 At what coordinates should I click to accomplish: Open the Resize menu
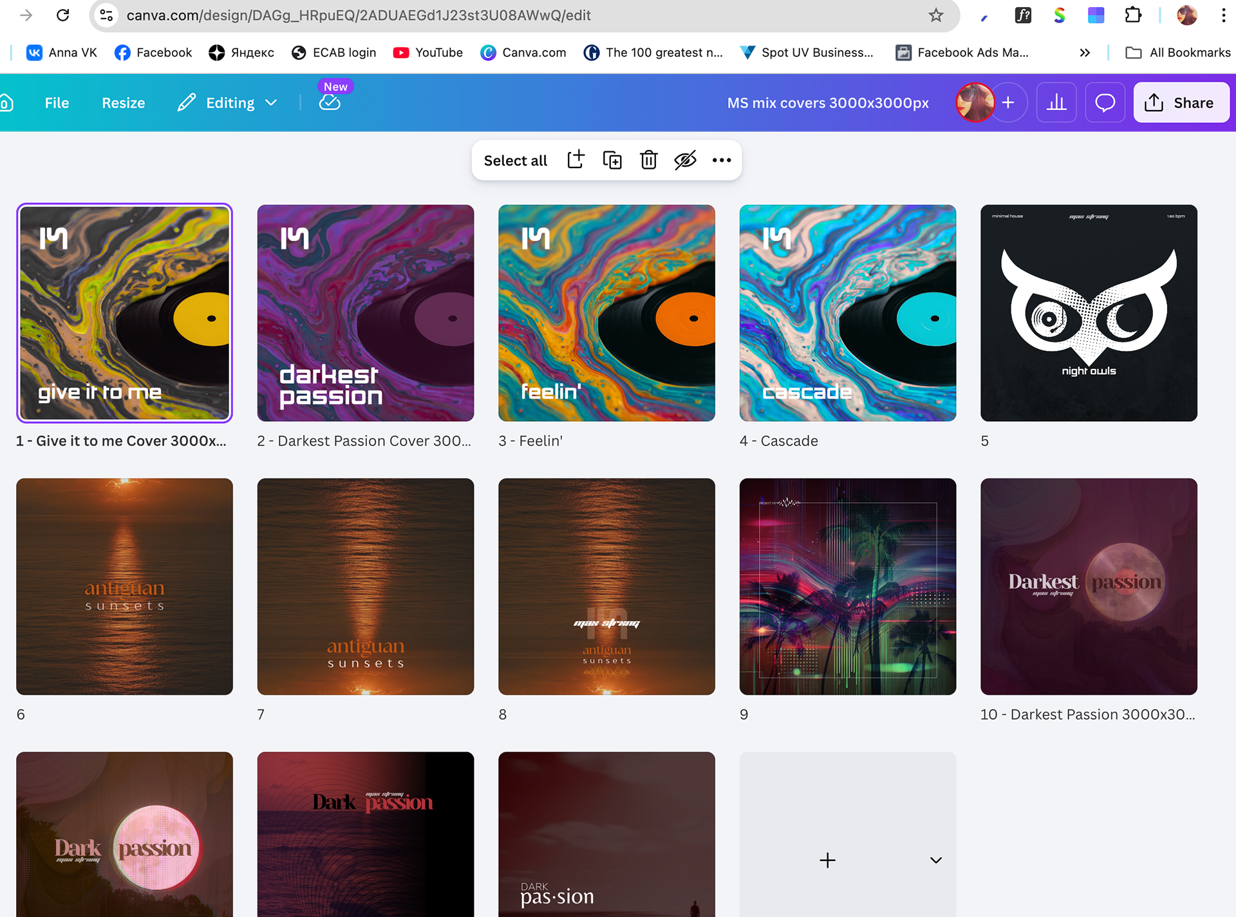click(x=123, y=102)
